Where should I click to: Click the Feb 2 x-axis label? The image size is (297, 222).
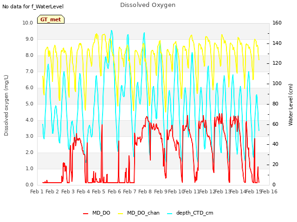(x=52, y=191)
